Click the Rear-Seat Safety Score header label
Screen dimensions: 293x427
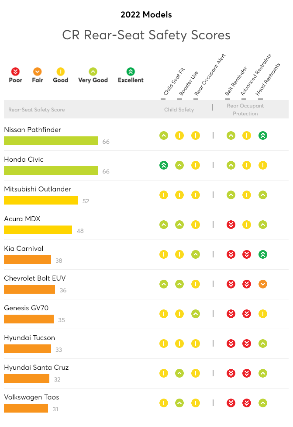36,109
